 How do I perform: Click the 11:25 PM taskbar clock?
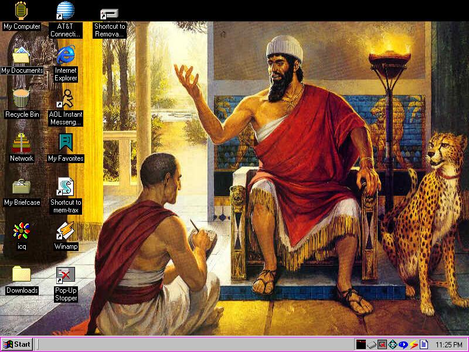point(449,345)
